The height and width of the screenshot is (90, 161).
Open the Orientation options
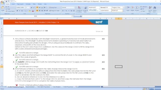pyautogui.click(x=45, y=7)
